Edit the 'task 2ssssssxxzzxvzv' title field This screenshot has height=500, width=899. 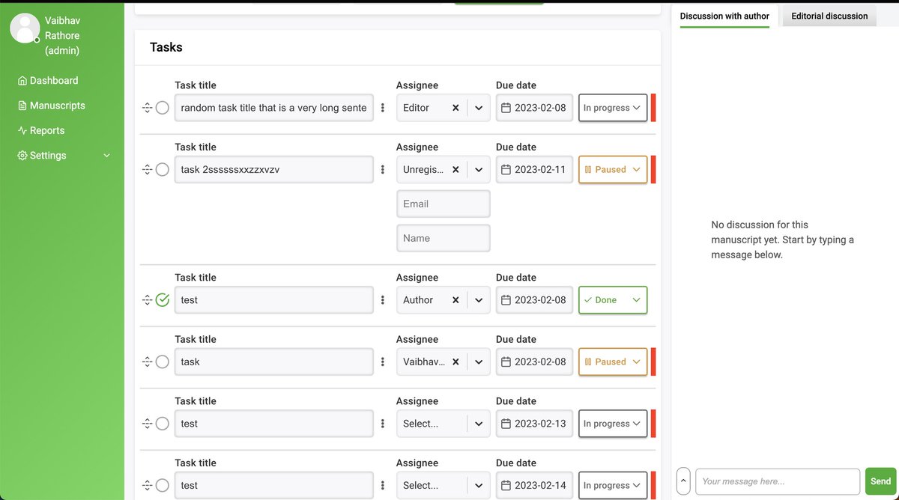pyautogui.click(x=274, y=170)
